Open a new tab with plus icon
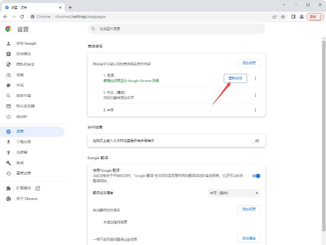Screen dimensions: 326x245 [70, 7]
